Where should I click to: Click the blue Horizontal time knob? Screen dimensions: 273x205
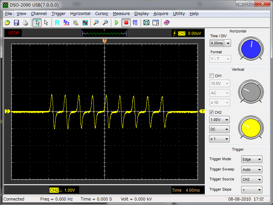(x=251, y=49)
